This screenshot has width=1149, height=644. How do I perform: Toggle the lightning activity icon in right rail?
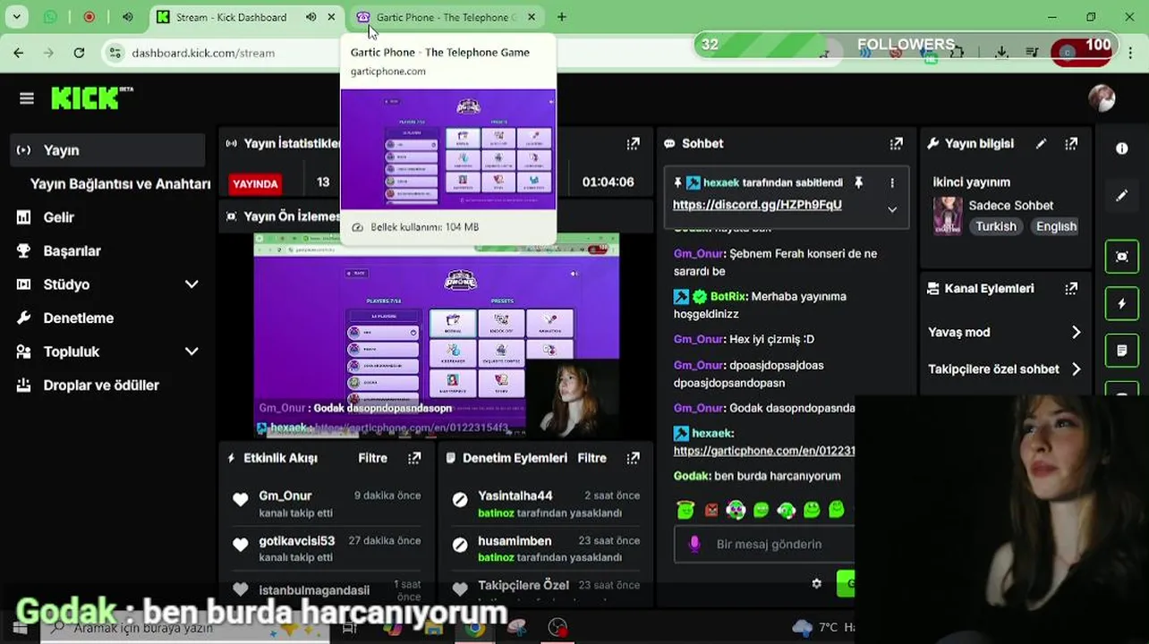pos(1122,304)
